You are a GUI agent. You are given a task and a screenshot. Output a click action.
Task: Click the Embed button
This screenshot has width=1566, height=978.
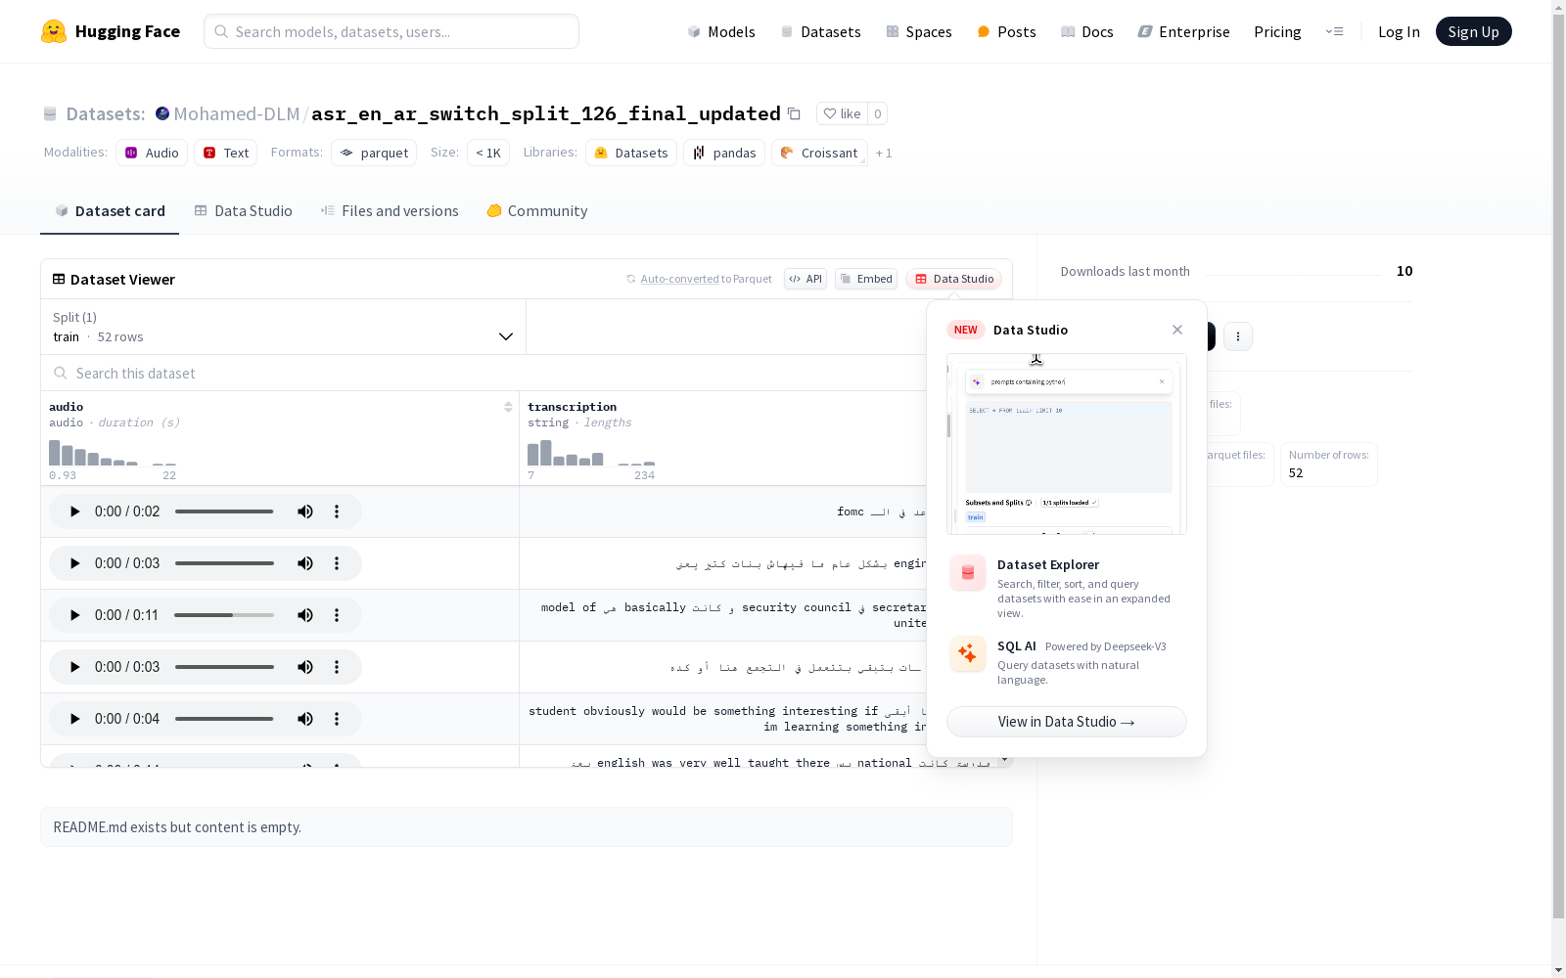pyautogui.click(x=866, y=279)
